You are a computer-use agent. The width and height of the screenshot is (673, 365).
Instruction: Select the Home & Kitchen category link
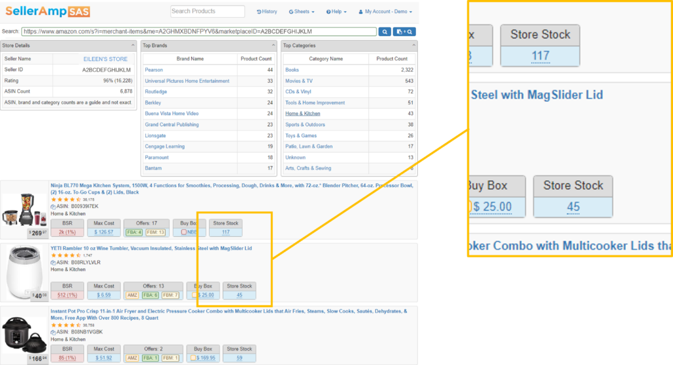click(x=302, y=114)
